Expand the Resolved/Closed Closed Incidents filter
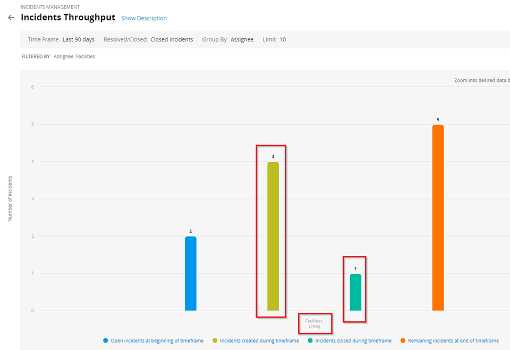Screen dimensions: 510x350 [148, 39]
